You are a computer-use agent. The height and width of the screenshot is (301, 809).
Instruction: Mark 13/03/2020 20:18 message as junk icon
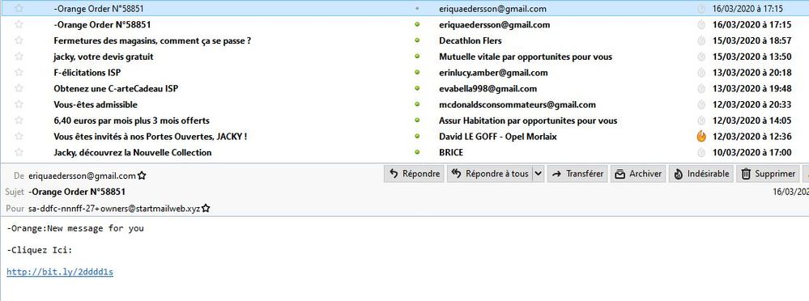(x=700, y=73)
